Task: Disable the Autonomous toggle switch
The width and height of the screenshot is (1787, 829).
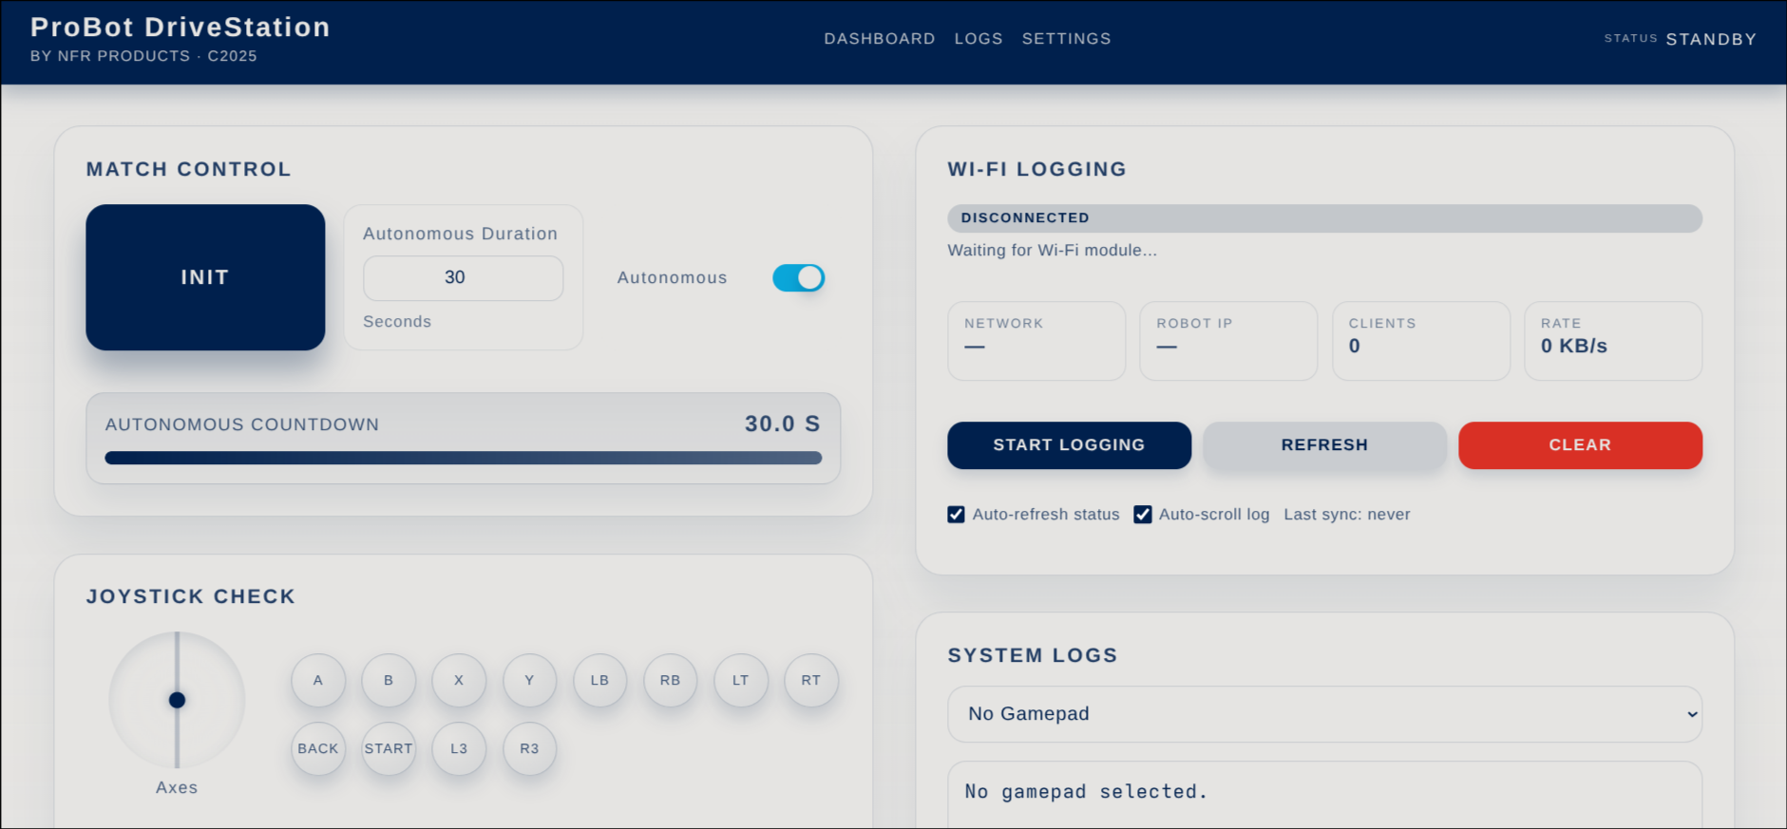Action: coord(798,277)
